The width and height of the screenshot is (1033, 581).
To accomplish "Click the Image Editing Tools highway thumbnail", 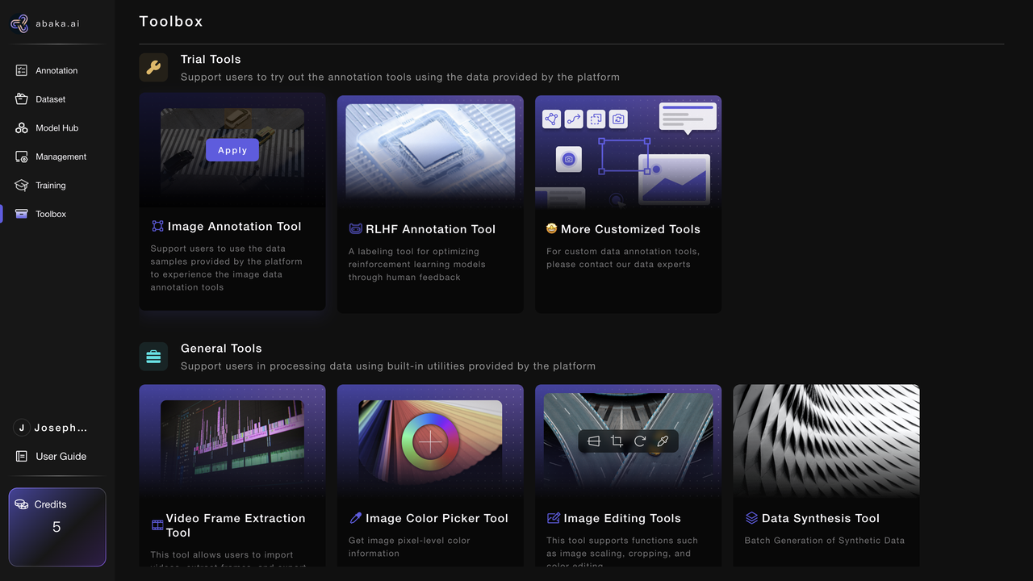I will (x=629, y=441).
